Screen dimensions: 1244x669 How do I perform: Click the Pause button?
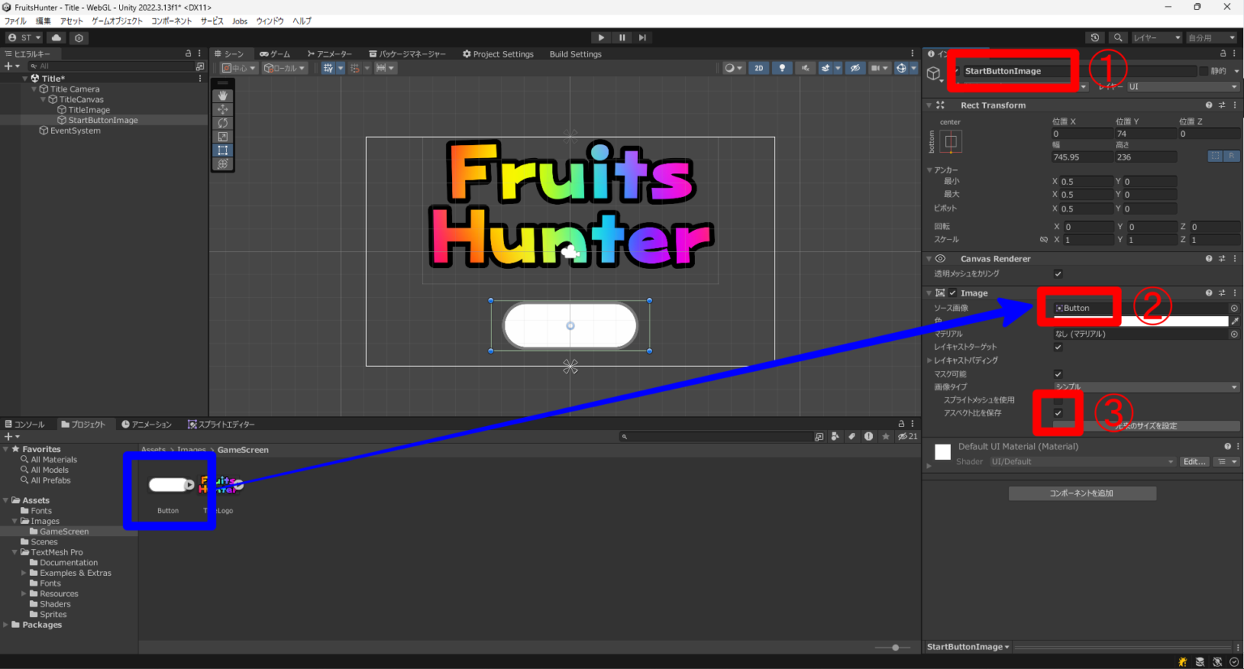pyautogui.click(x=620, y=36)
